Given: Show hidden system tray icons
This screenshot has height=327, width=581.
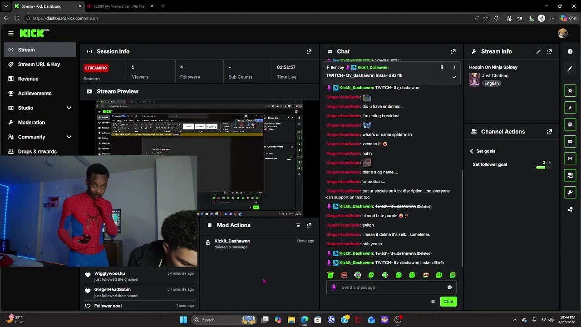Looking at the screenshot, I should [x=514, y=320].
